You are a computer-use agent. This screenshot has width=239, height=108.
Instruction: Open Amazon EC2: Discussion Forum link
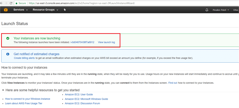tap(83, 104)
